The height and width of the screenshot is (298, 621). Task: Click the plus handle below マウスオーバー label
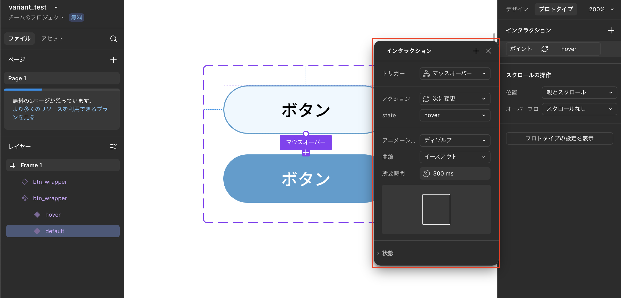306,153
